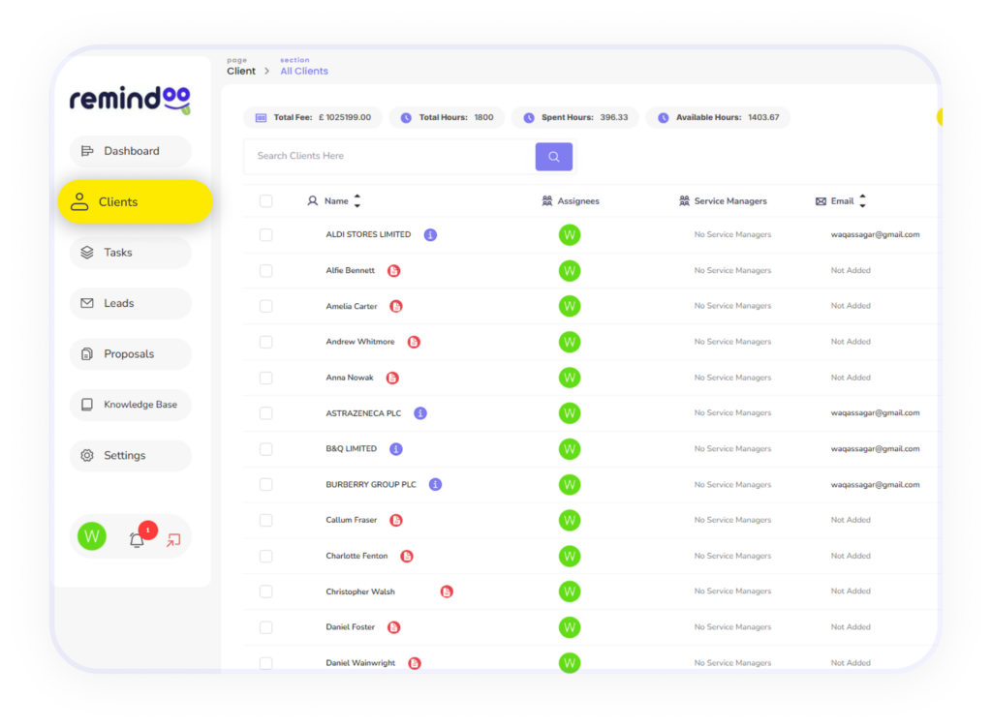This screenshot has height=728, width=992.
Task: Click the purple search magnifier button
Action: [x=553, y=157]
